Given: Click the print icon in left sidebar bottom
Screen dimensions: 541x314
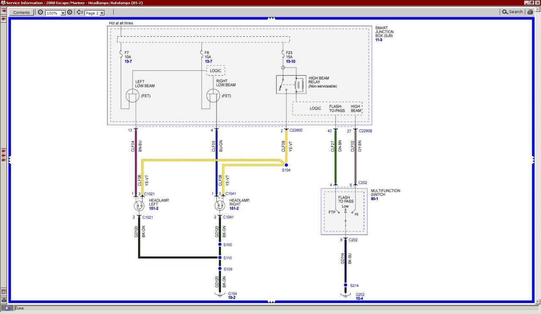Looking at the screenshot, I should 4,299.
